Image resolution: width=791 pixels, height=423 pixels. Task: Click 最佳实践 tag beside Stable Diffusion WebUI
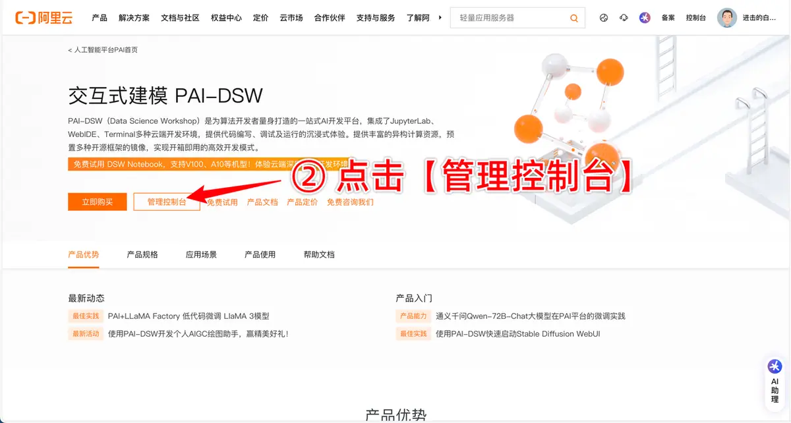click(x=413, y=334)
